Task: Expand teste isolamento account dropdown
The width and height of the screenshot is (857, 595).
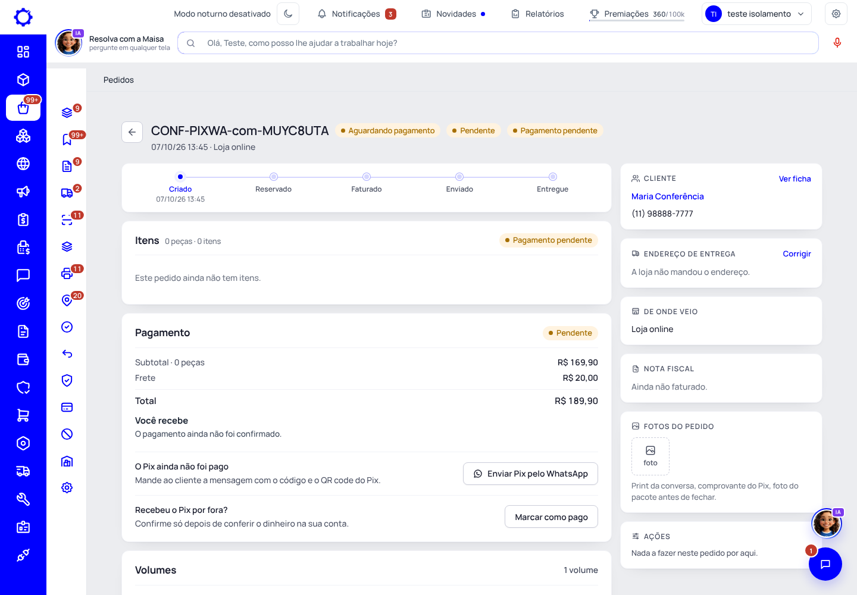Action: pyautogui.click(x=756, y=14)
